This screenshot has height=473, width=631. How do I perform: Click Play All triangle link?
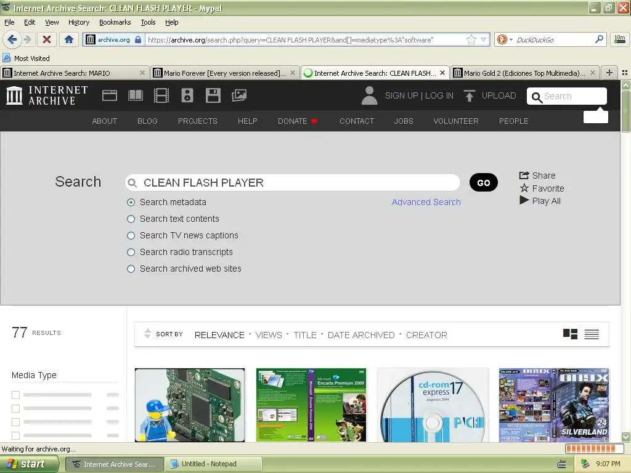pyautogui.click(x=540, y=201)
